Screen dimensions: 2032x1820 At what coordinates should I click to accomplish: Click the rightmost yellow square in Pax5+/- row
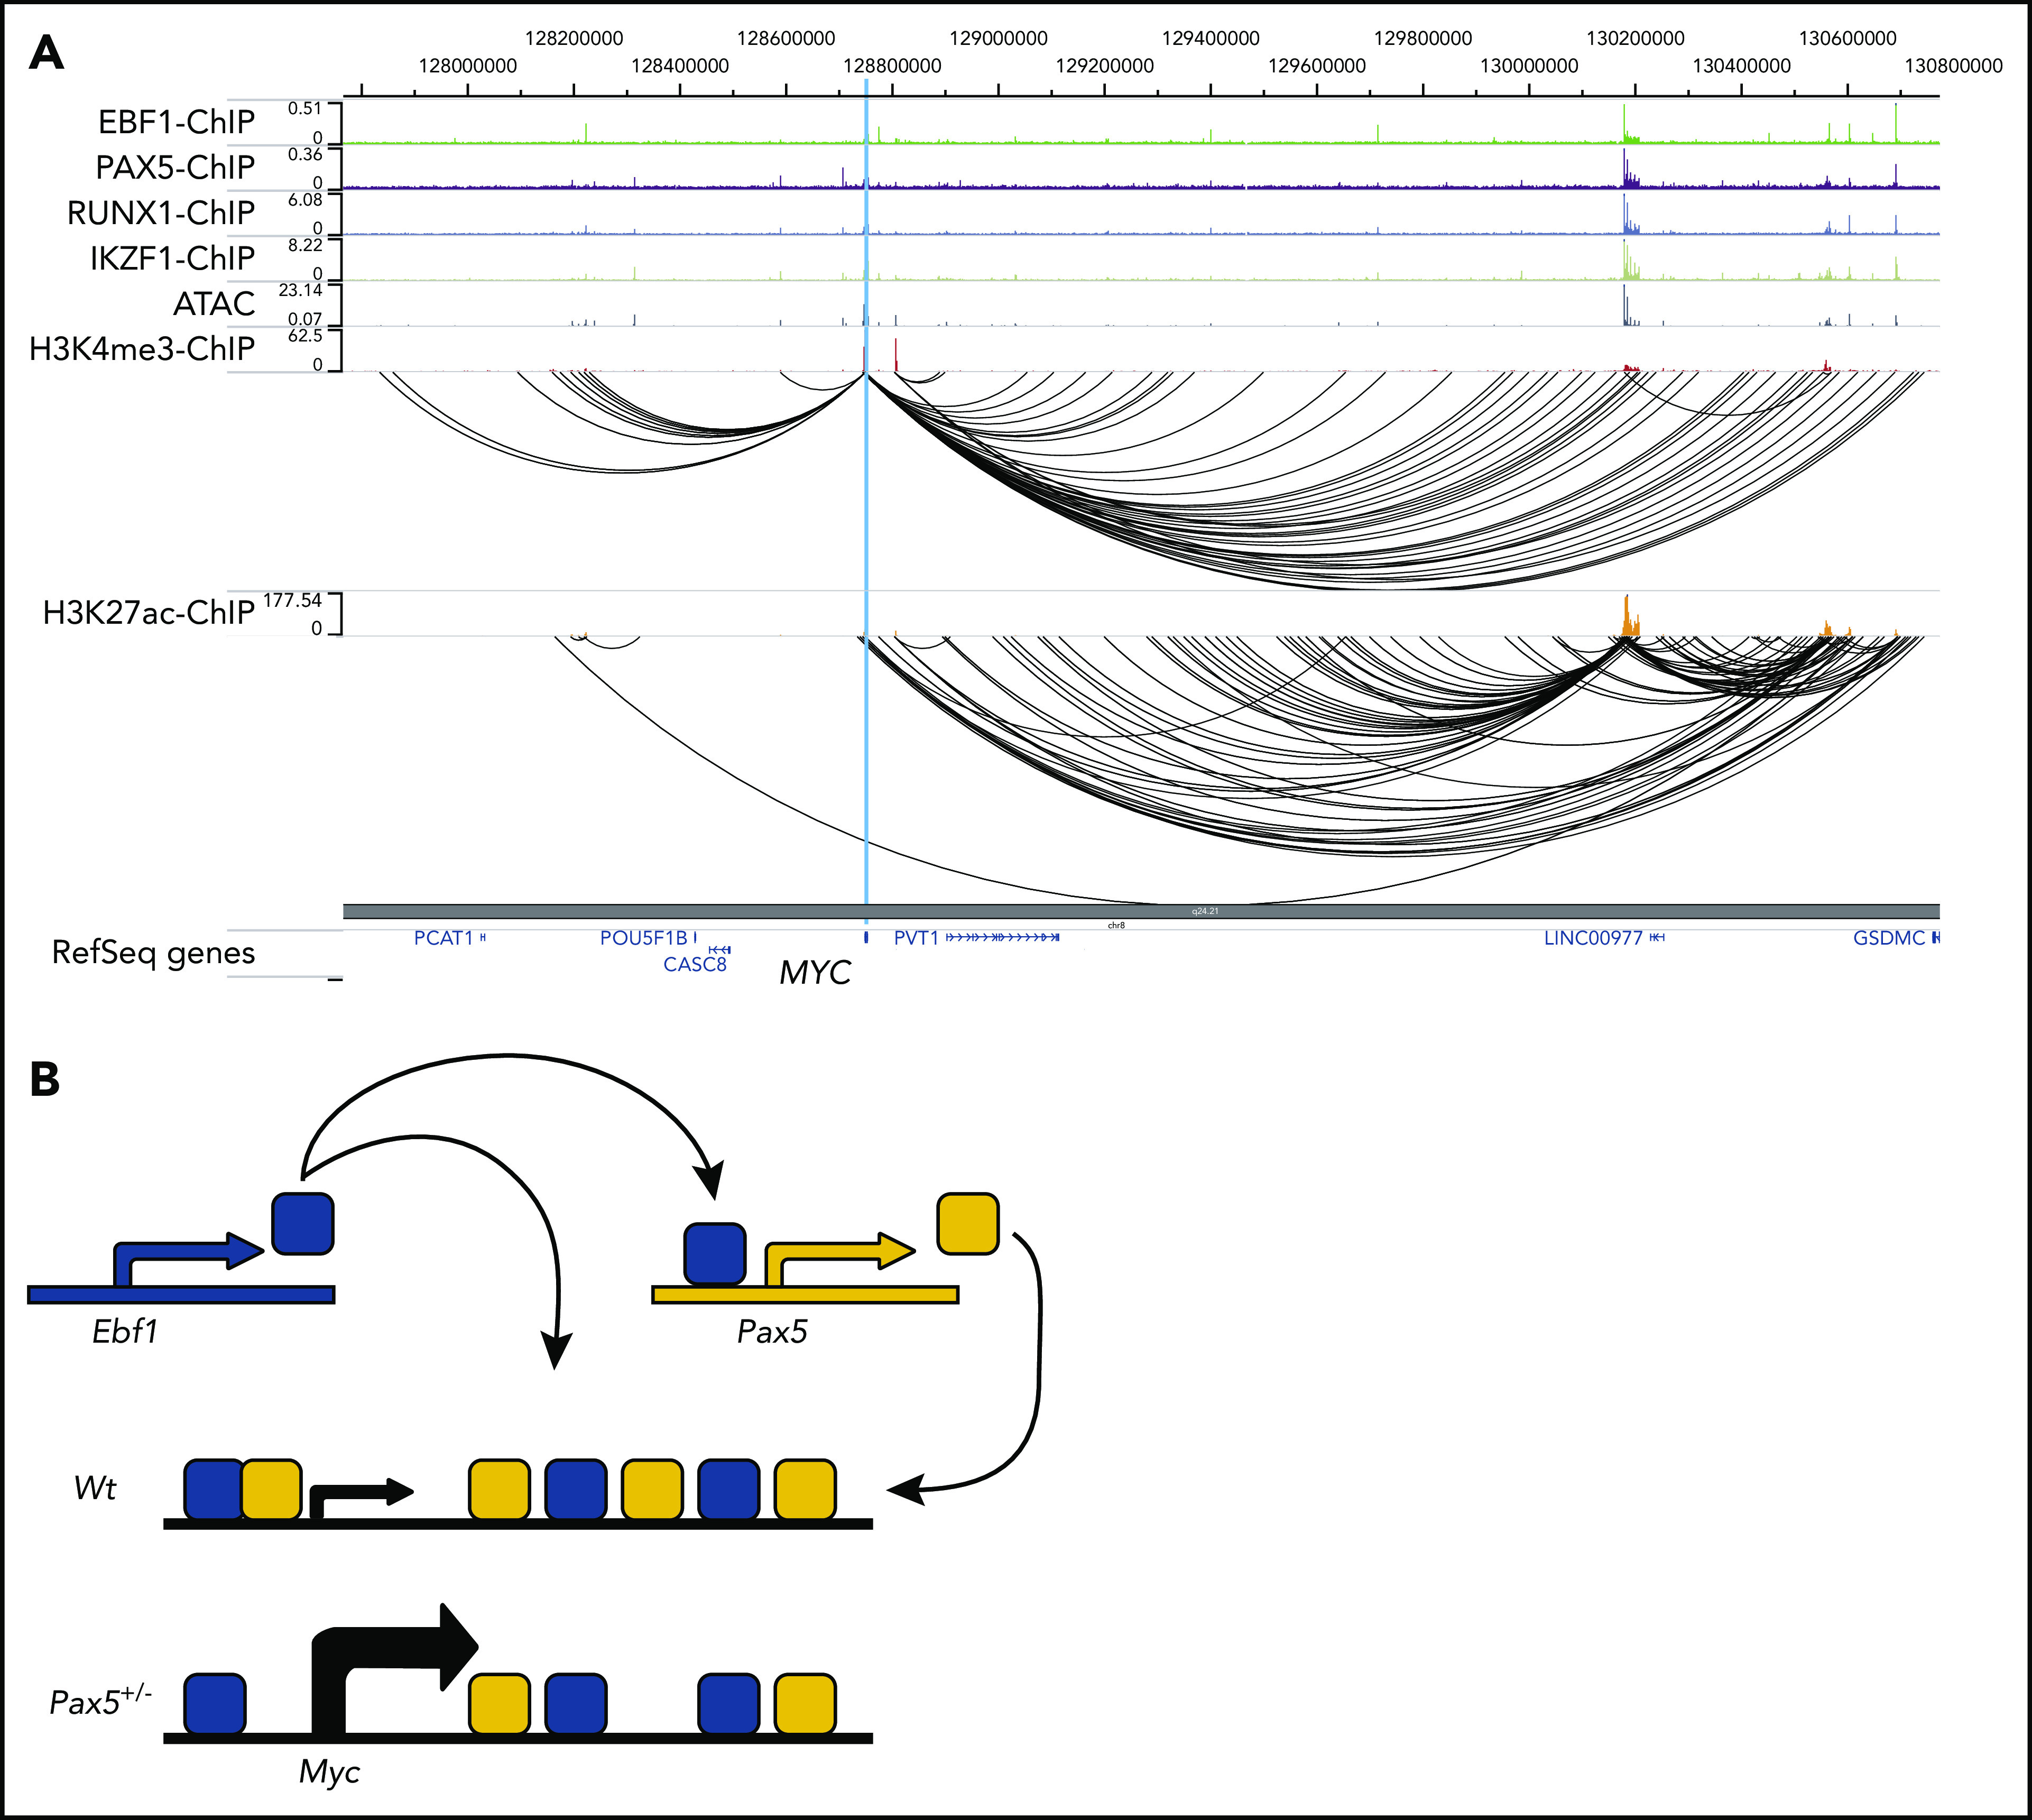coord(805,1704)
